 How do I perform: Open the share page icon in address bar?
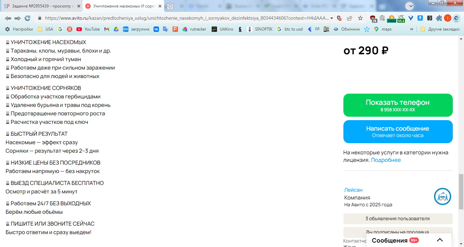click(350, 18)
